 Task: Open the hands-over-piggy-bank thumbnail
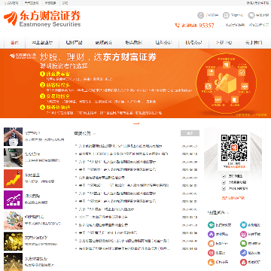(x=13, y=137)
